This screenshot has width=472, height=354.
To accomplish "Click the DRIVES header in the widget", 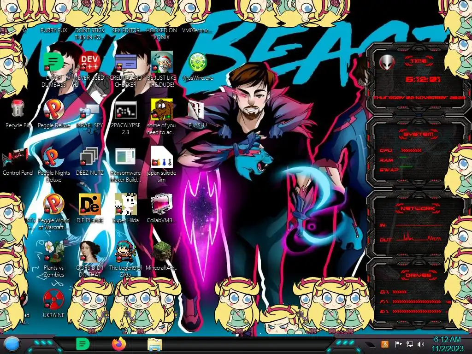I will pos(418,275).
